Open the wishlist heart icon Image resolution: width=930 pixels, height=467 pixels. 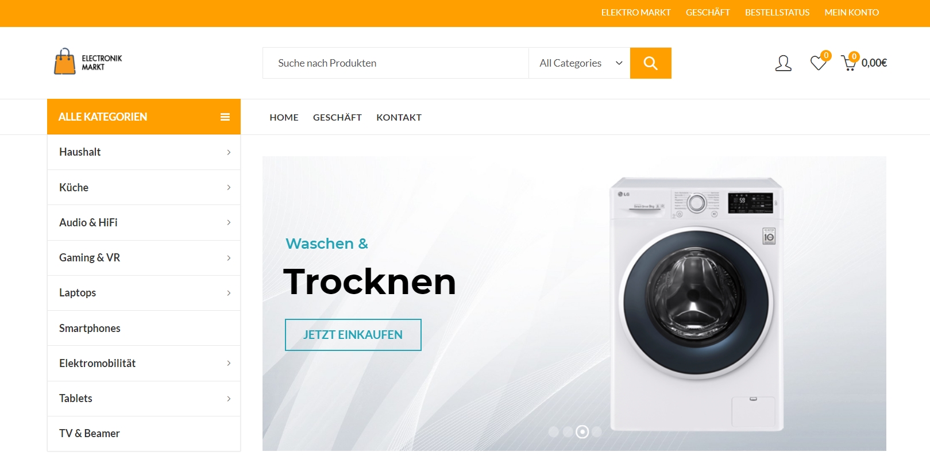[819, 63]
